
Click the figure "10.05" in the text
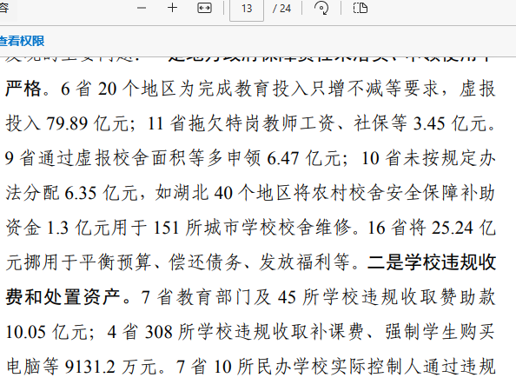[26, 332]
